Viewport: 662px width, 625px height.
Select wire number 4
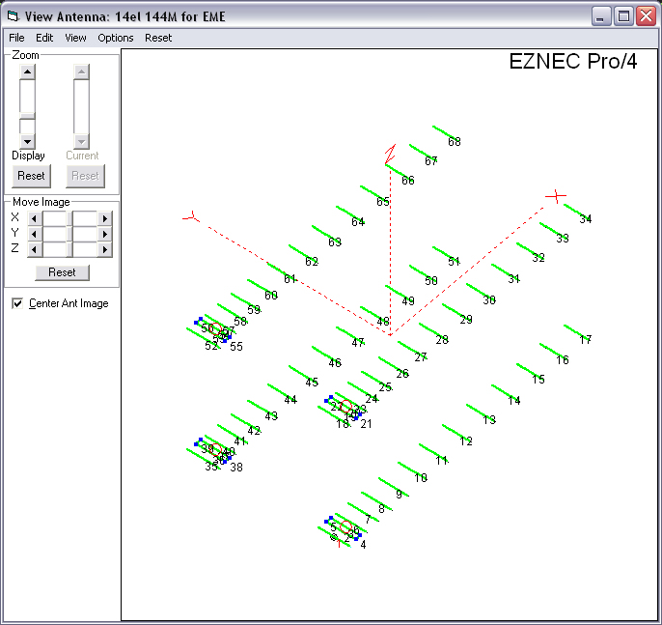tap(363, 545)
